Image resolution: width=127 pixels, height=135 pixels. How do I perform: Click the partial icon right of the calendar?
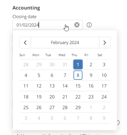(x=118, y=122)
